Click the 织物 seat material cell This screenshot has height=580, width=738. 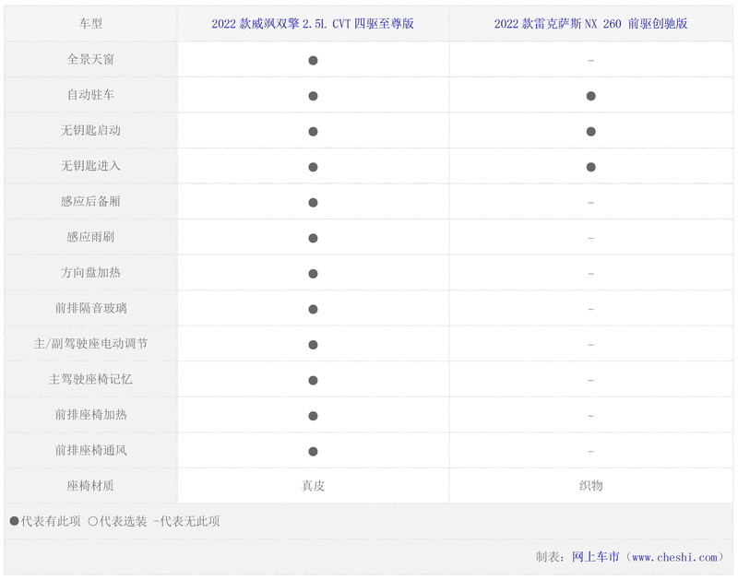click(590, 485)
